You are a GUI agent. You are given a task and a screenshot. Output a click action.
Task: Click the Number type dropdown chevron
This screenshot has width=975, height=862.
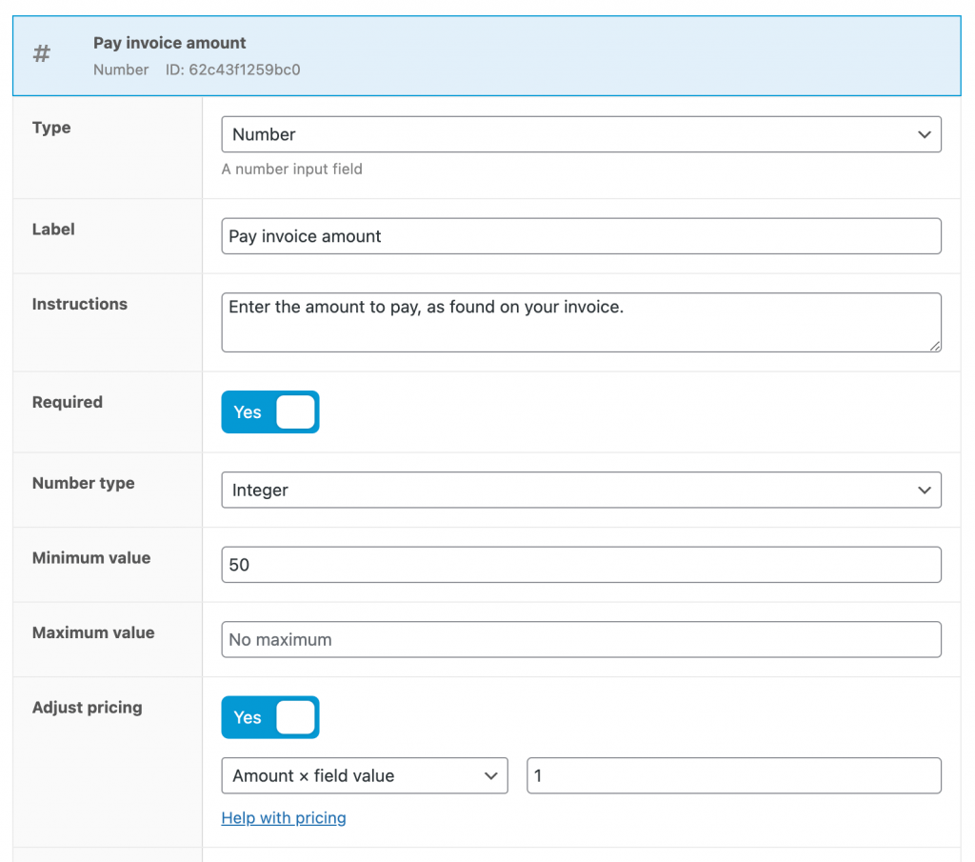(923, 490)
